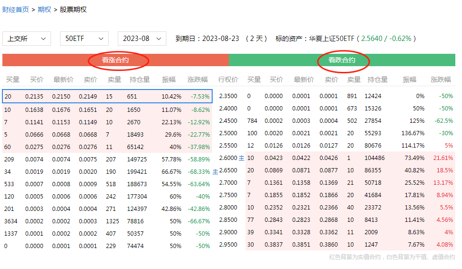Viewport: 462px width, 269px height.
Task: Click call open interest value 199421
Action: [137, 171]
